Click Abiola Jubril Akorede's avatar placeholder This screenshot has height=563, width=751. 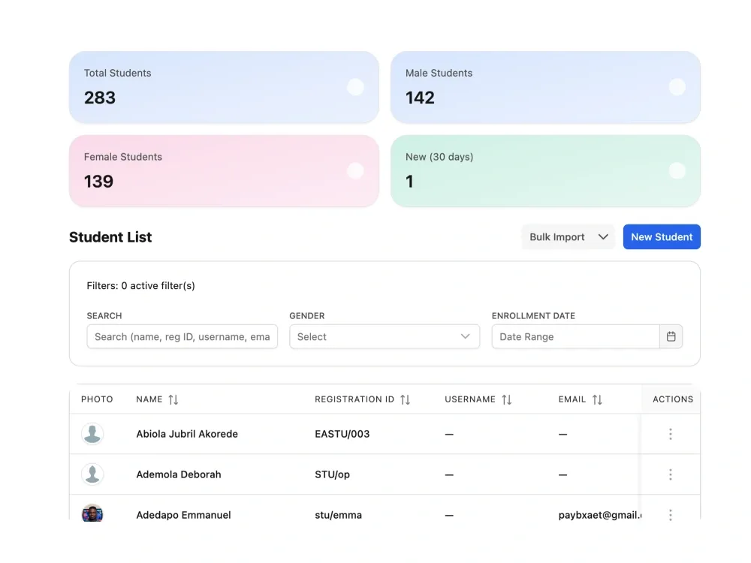(x=92, y=434)
